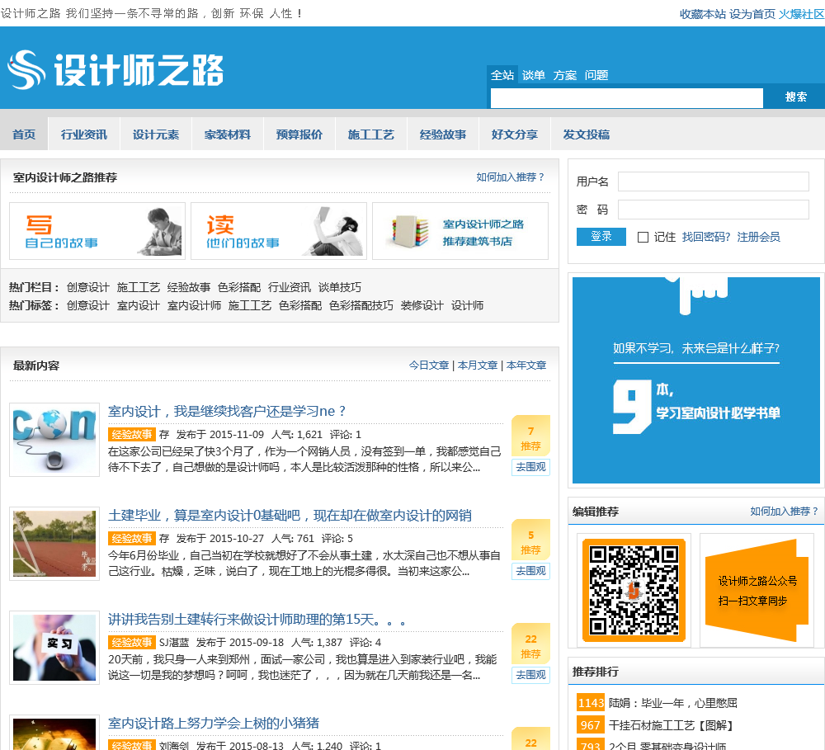The width and height of the screenshot is (825, 750).
Task: Open the 行业资讯 navigation menu
Action: click(84, 134)
